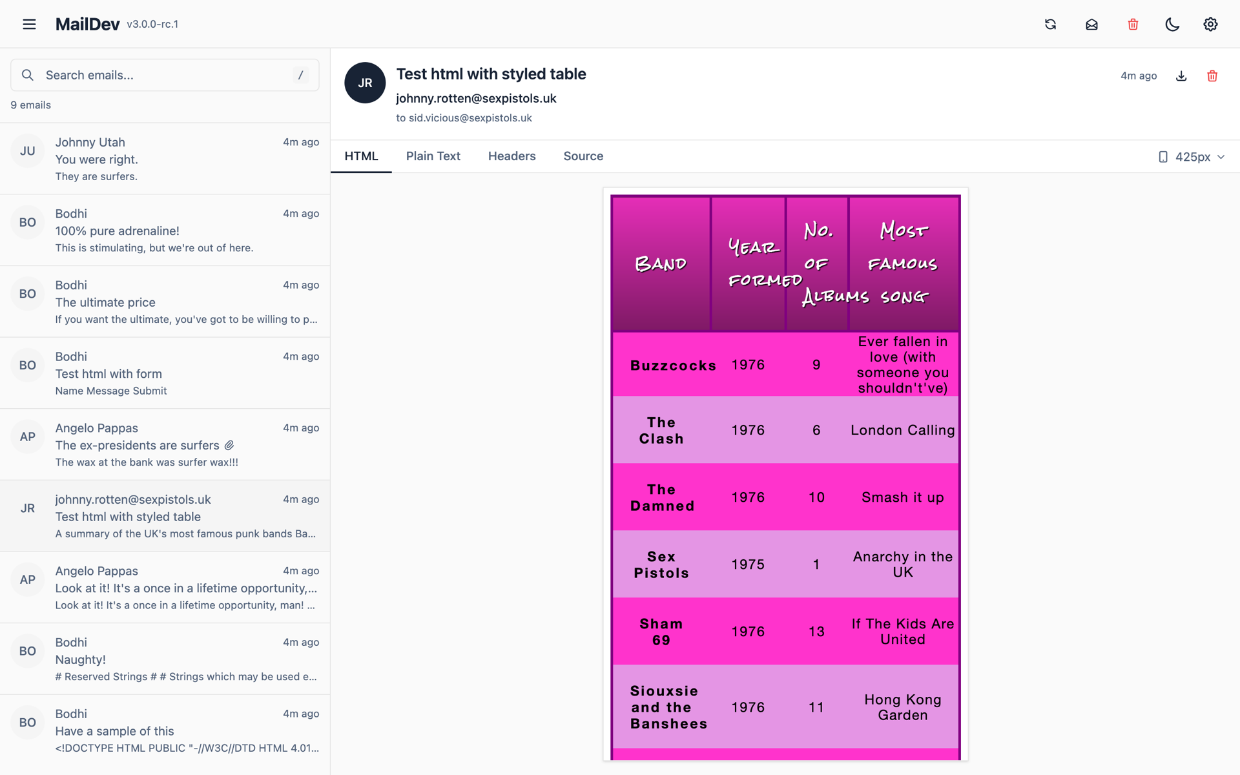The height and width of the screenshot is (775, 1240).
Task: Open the Headers tab
Action: point(512,156)
